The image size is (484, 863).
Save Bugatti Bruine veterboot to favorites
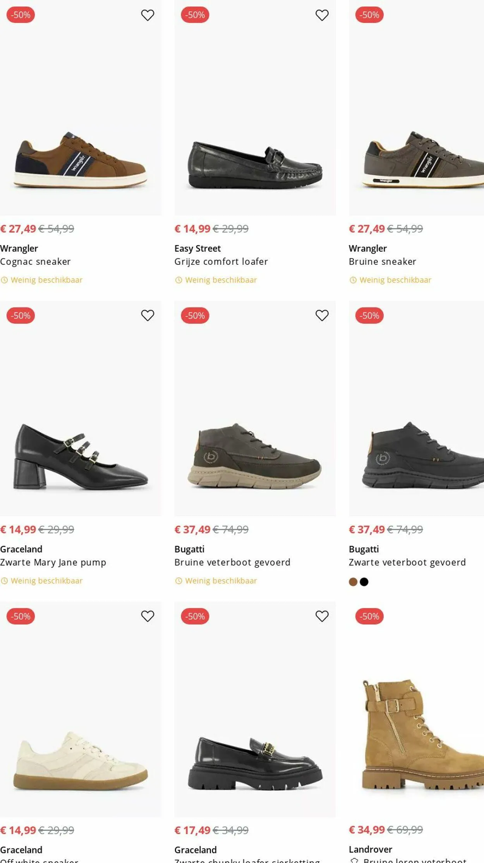322,316
